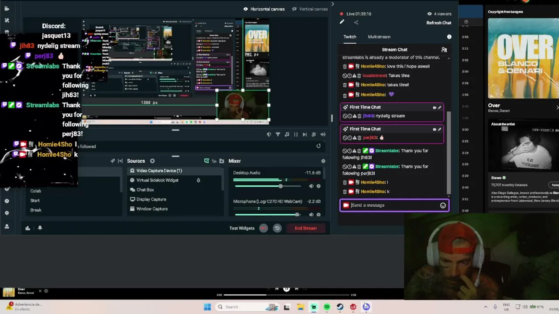This screenshot has height=314, width=559.
Task: Open the account profile icon in the sidebar
Action: 7,226
